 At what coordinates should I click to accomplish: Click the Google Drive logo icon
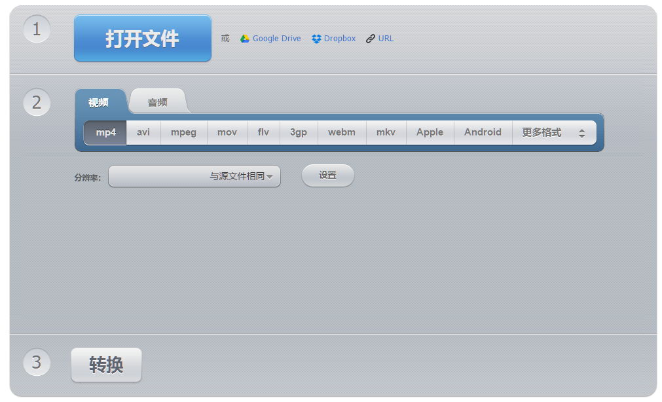[244, 39]
